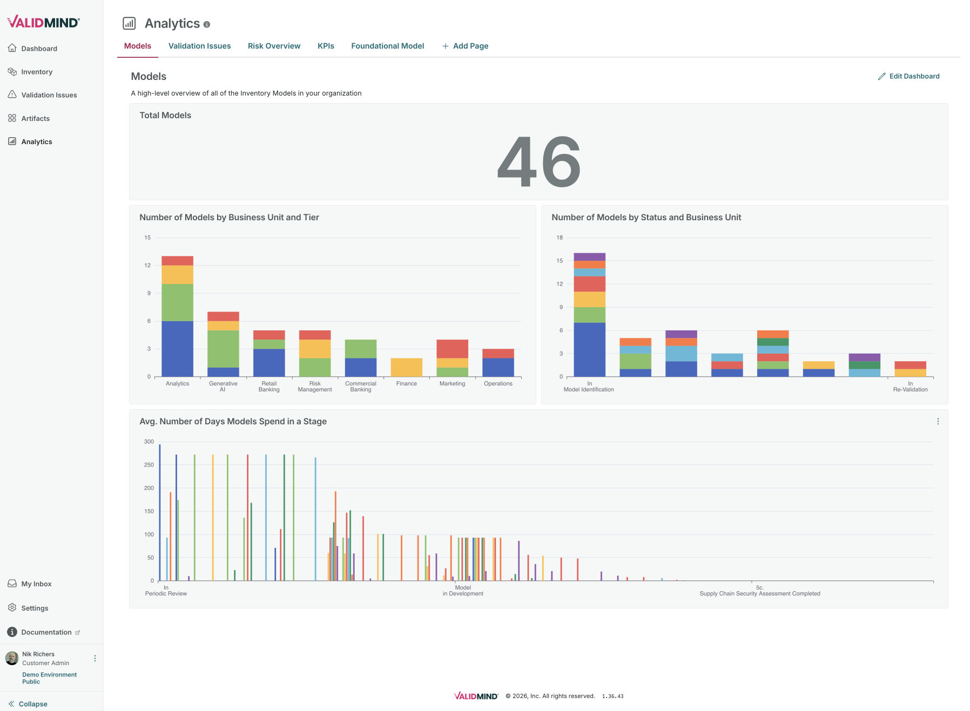Open Settings via the gear icon
This screenshot has width=970, height=711.
pyautogui.click(x=12, y=608)
